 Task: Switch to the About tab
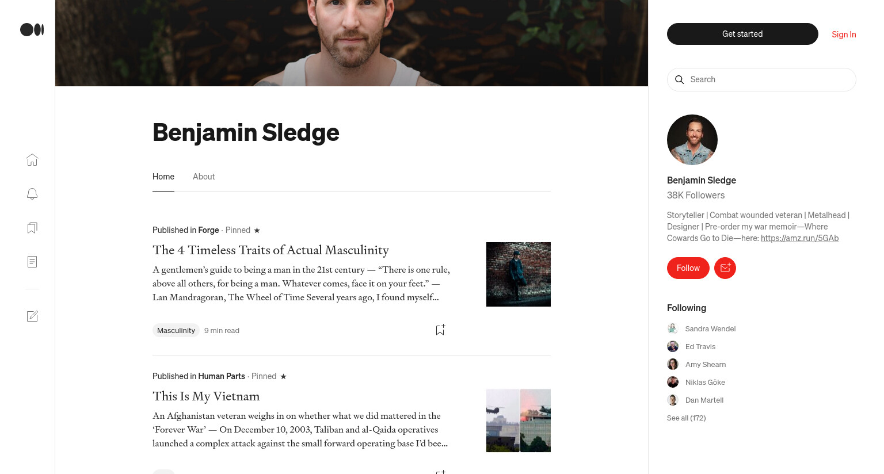tap(204, 177)
